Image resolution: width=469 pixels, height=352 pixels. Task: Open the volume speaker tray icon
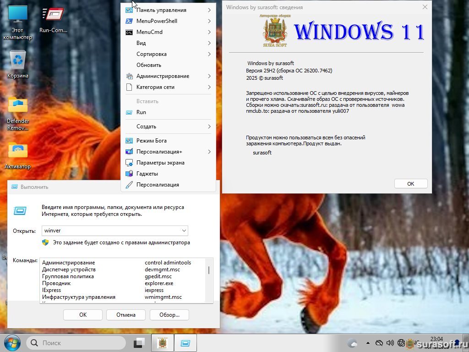pos(390,343)
